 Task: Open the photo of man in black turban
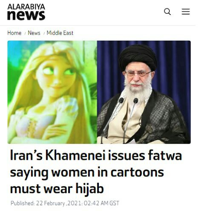144,92
